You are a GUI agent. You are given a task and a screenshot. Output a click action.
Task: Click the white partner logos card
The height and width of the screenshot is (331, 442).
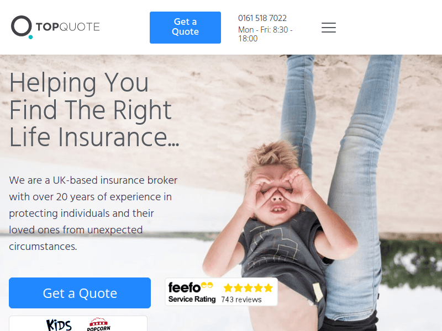(78, 323)
